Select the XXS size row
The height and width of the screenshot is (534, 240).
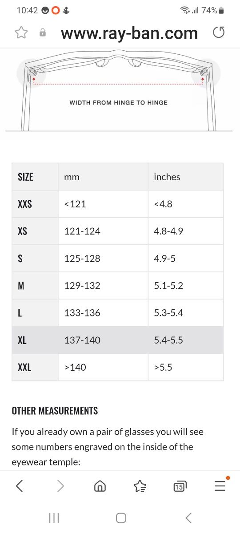pos(117,204)
